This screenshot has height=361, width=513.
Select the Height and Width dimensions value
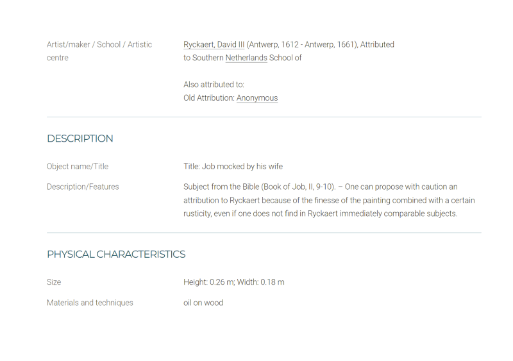click(x=233, y=282)
